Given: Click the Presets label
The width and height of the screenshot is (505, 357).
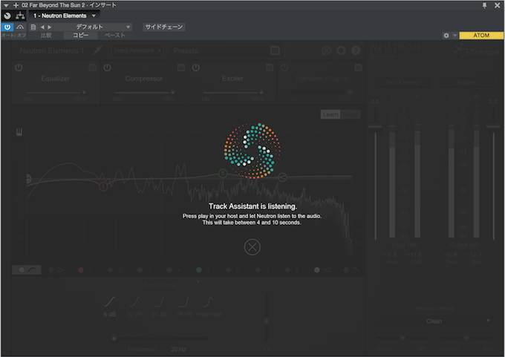Looking at the screenshot, I should (186, 50).
